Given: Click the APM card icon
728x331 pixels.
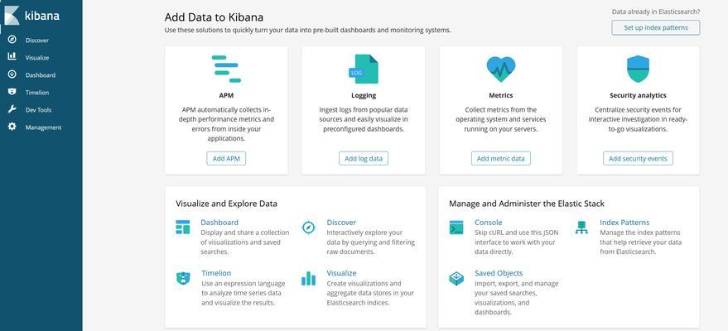Looking at the screenshot, I should click(226, 69).
